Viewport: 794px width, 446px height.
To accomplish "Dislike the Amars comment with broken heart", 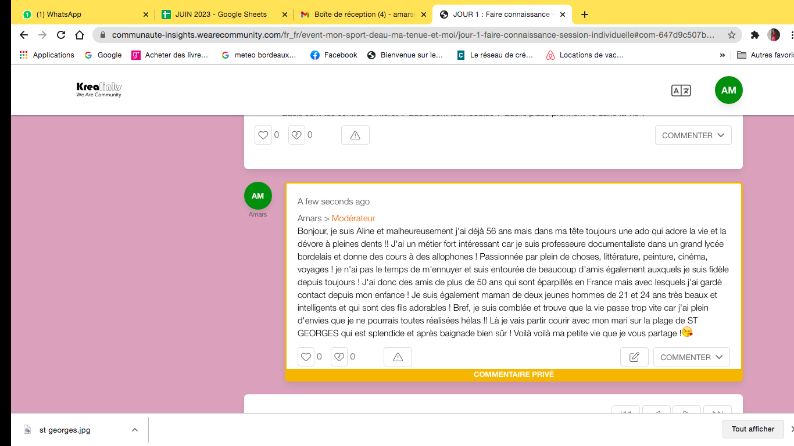I will point(339,357).
